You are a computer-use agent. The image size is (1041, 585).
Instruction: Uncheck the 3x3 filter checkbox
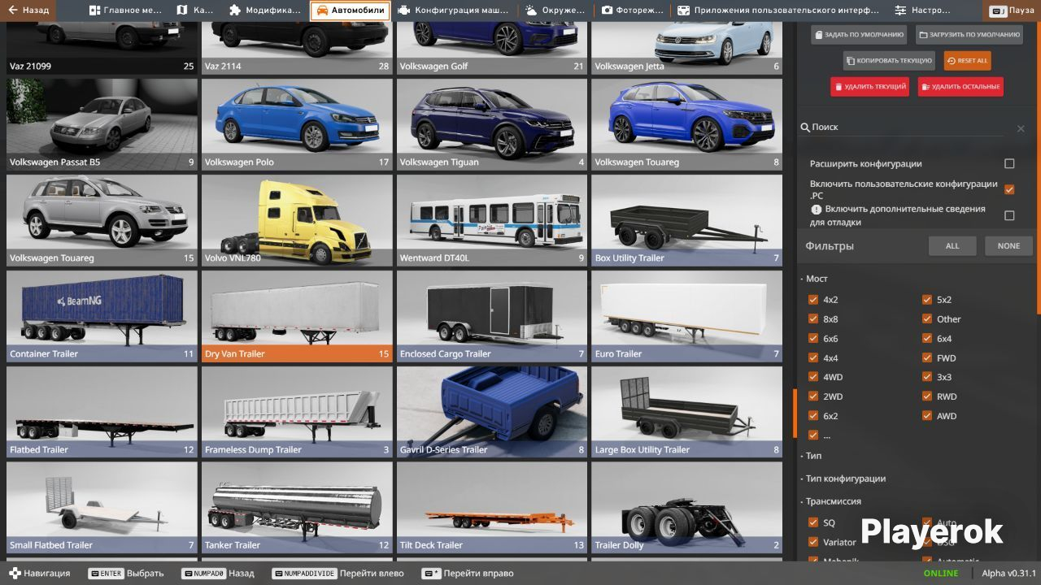click(927, 377)
